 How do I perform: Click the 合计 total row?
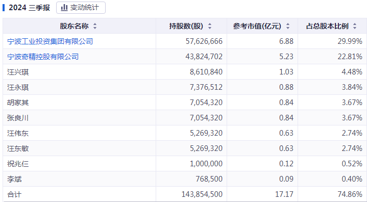pos(185,194)
